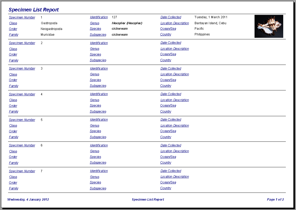This screenshot has height=210, width=296.
Task: Open Location Description link for Bantayan Island
Action: [175, 23]
